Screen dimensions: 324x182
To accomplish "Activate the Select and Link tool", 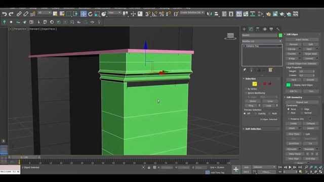I will click(x=19, y=14).
